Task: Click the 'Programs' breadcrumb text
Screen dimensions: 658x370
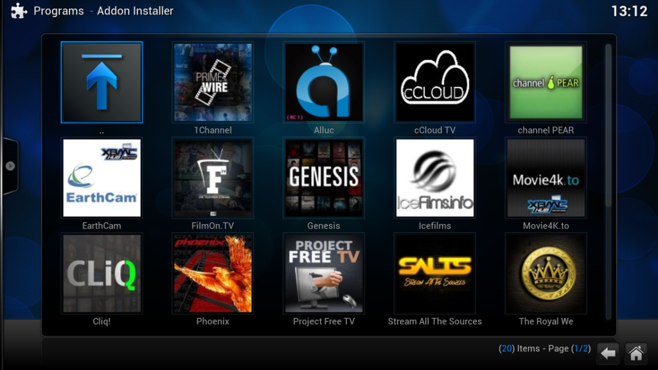Action: pyautogui.click(x=58, y=11)
